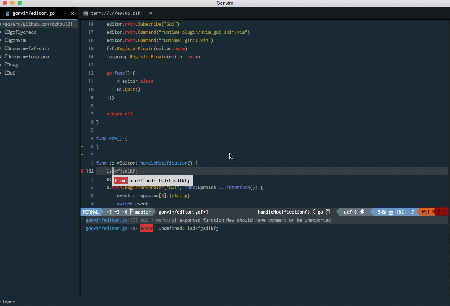
Task: Click the switch event { line
Action: coord(135,204)
